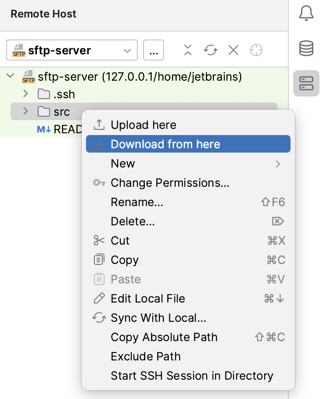Collapse the sftp-server root node

pos(10,75)
